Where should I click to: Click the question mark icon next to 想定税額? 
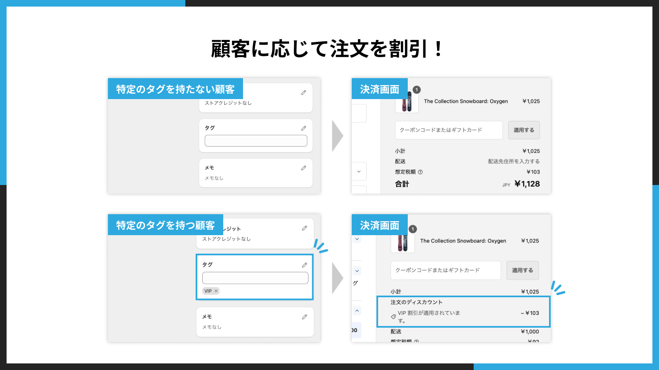click(419, 172)
